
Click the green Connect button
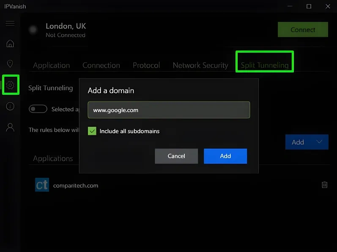tap(303, 29)
